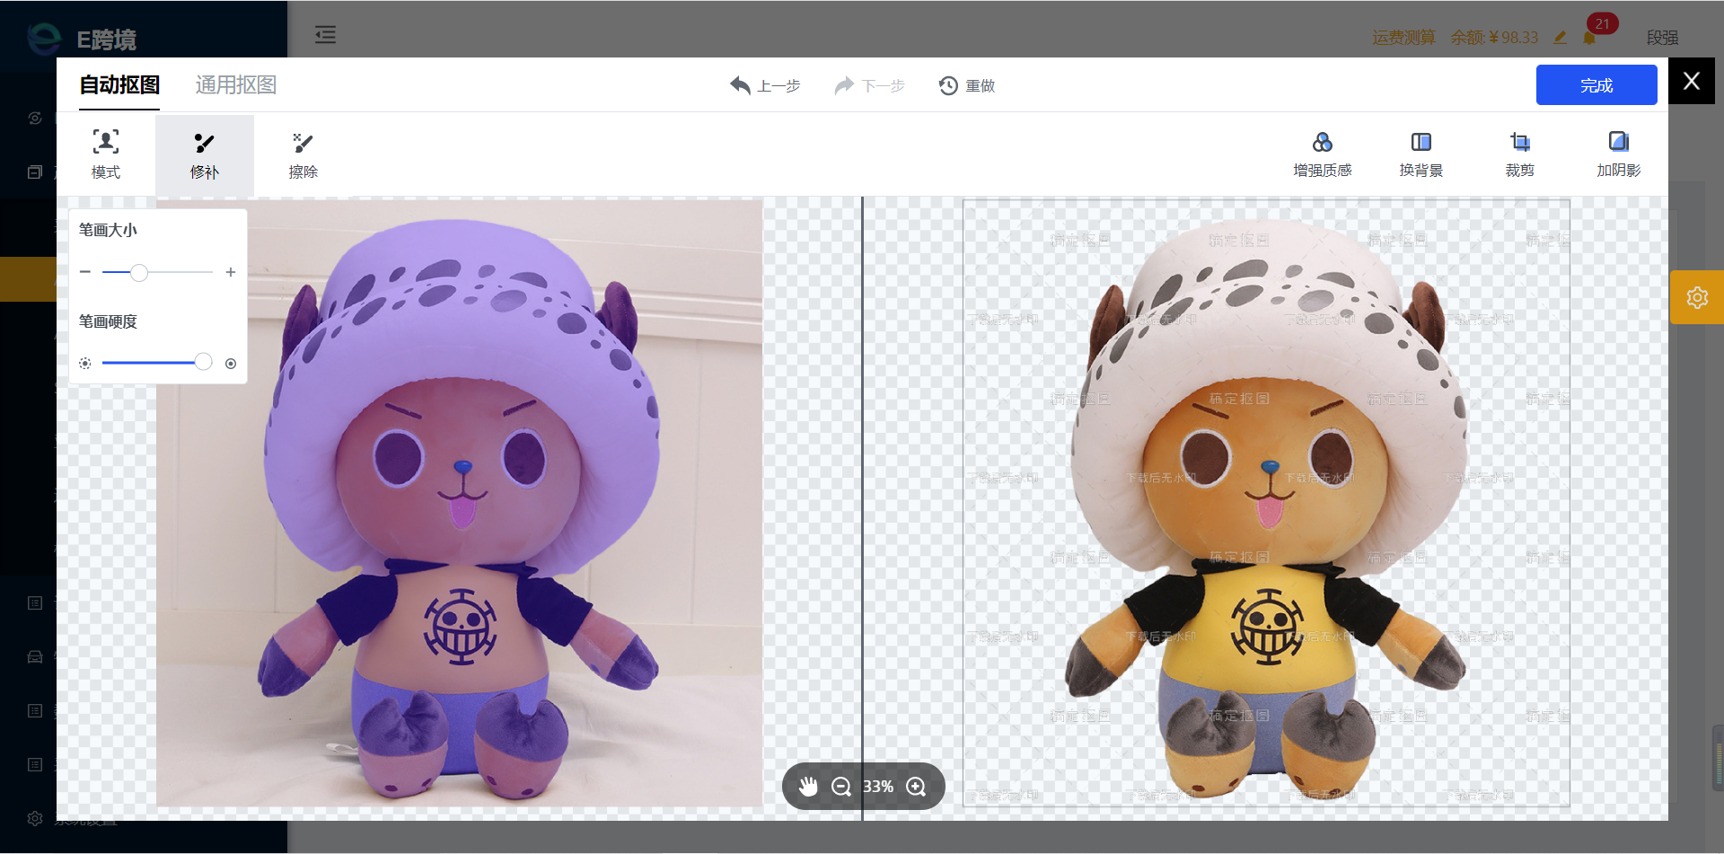This screenshot has height=854, width=1724.
Task: Open 加阴影 add shadow tool
Action: coord(1619,154)
